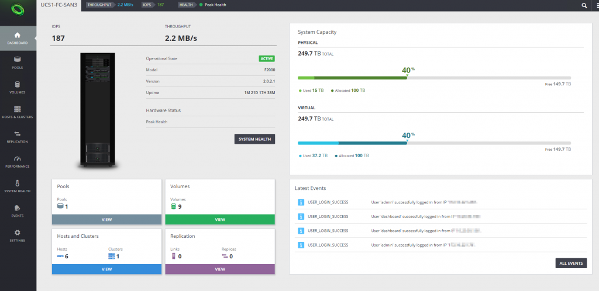View replication via the purple VIEW button
This screenshot has height=291, width=599.
[x=220, y=269]
